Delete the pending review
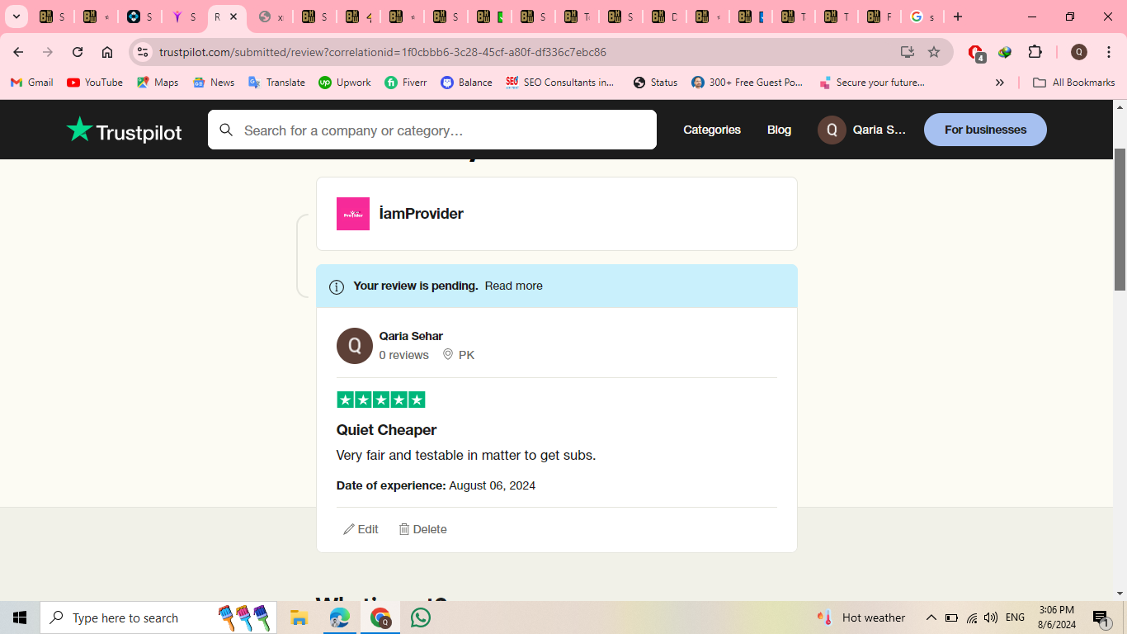The width and height of the screenshot is (1127, 634). [422, 529]
